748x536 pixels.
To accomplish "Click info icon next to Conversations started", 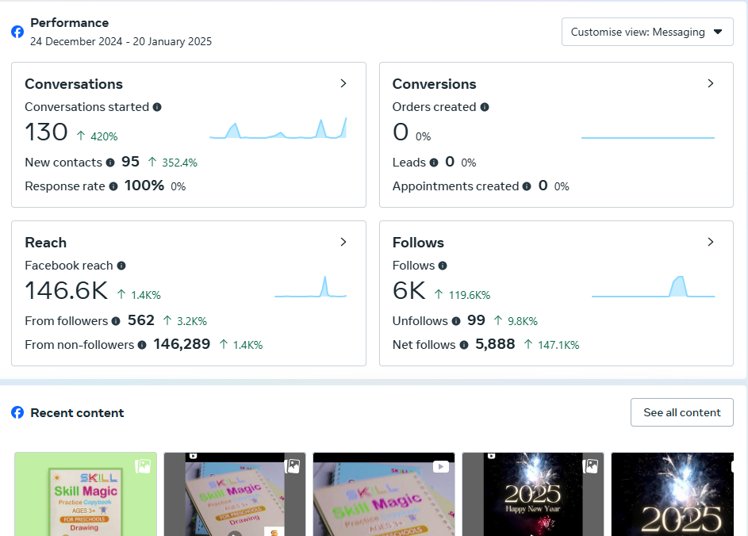I will [x=157, y=107].
